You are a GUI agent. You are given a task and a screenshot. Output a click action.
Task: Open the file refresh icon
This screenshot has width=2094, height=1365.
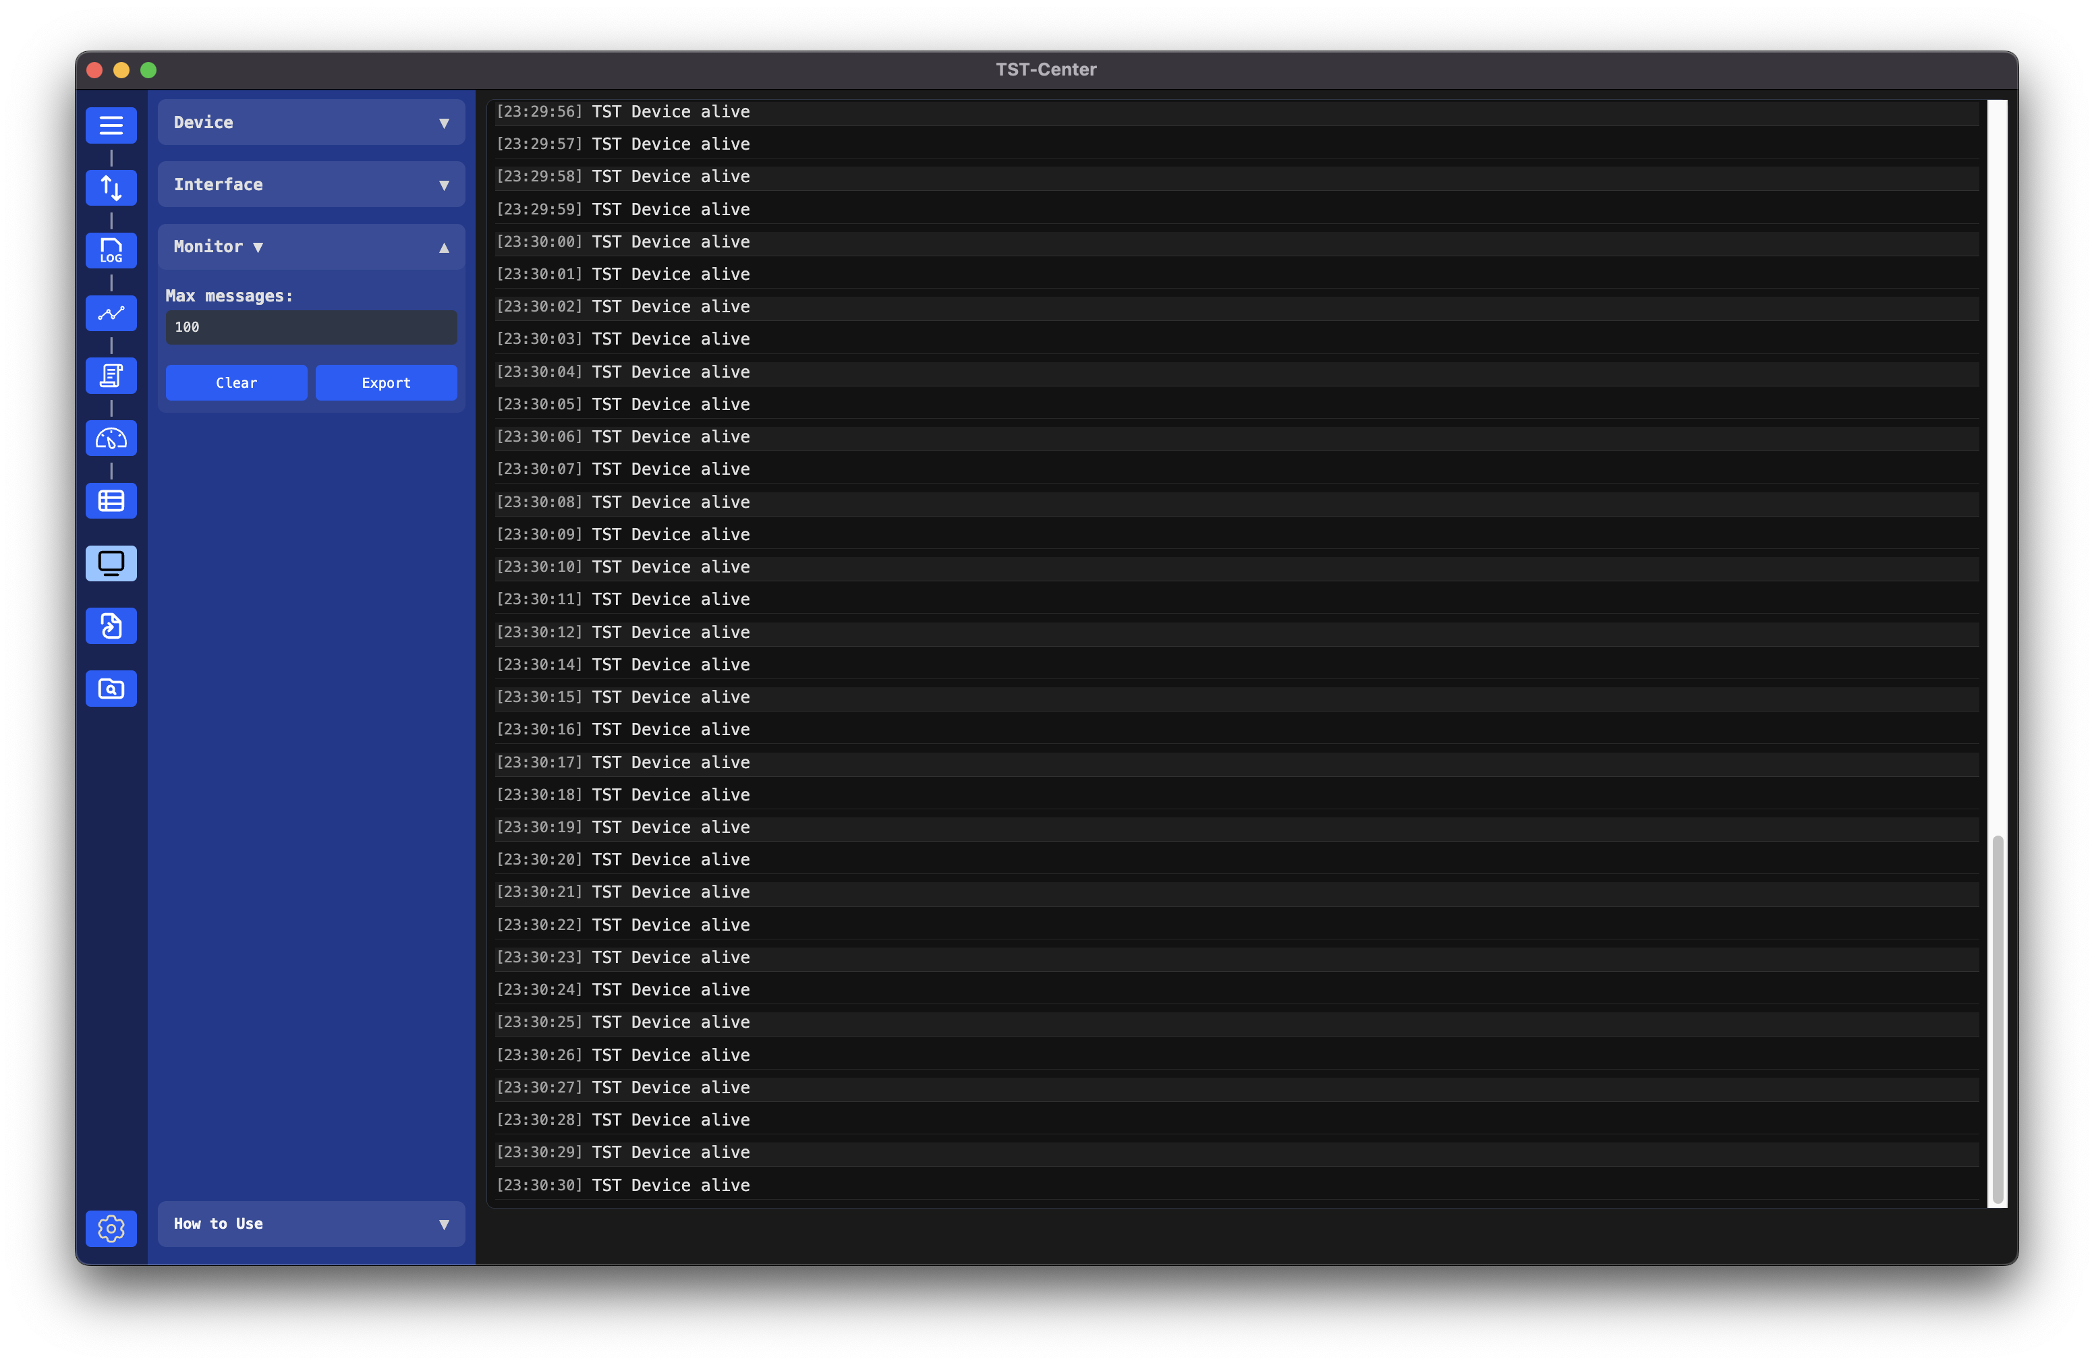click(111, 627)
